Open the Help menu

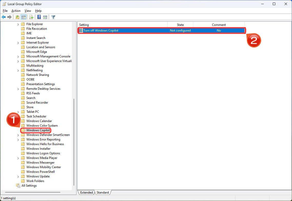click(38, 11)
